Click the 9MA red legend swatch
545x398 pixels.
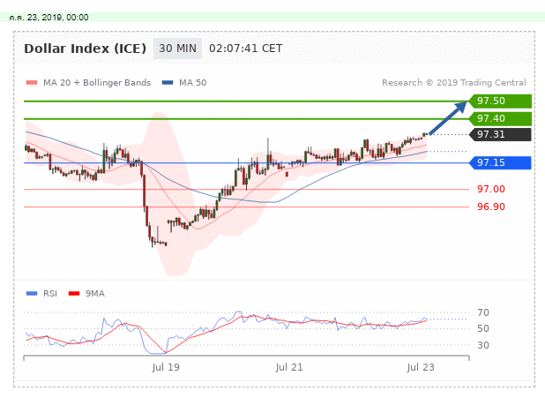74,294
